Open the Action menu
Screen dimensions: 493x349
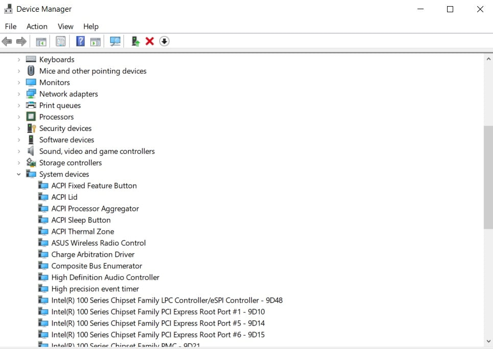point(37,26)
